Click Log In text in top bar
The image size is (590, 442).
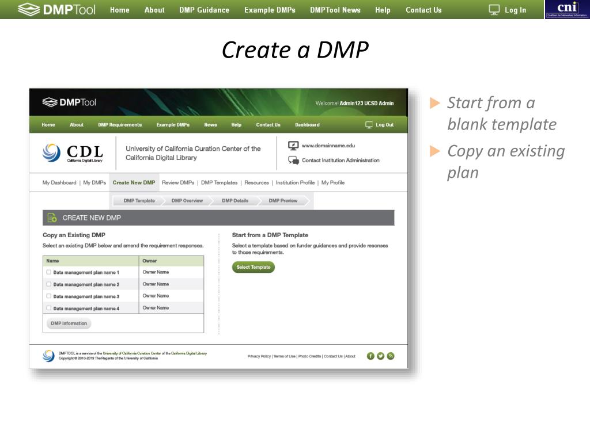point(515,10)
